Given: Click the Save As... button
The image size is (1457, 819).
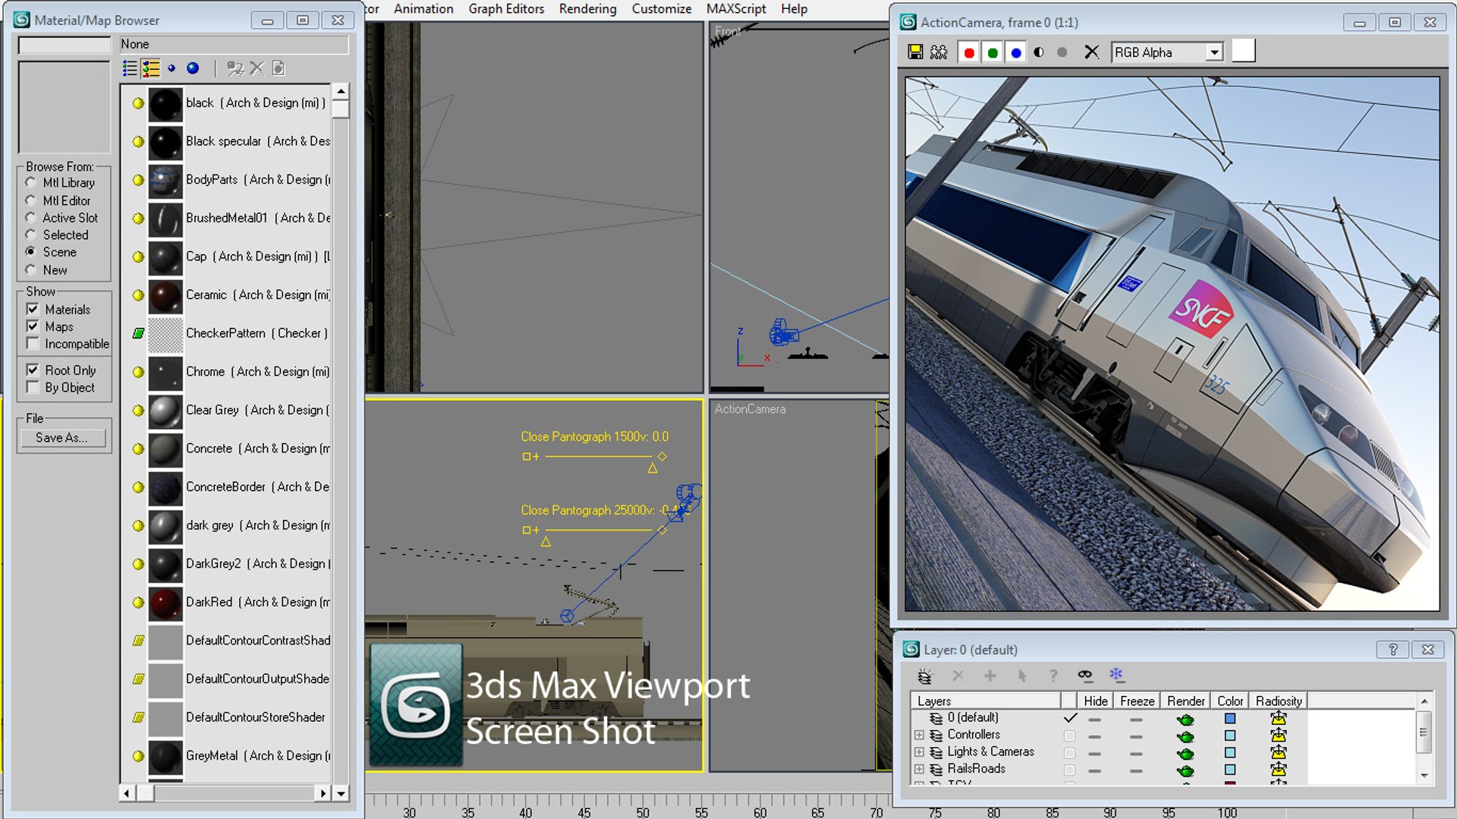Looking at the screenshot, I should pos(61,438).
